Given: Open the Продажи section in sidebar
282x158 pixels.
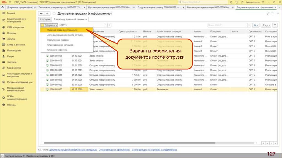Looking at the screenshot, I should tap(11, 33).
